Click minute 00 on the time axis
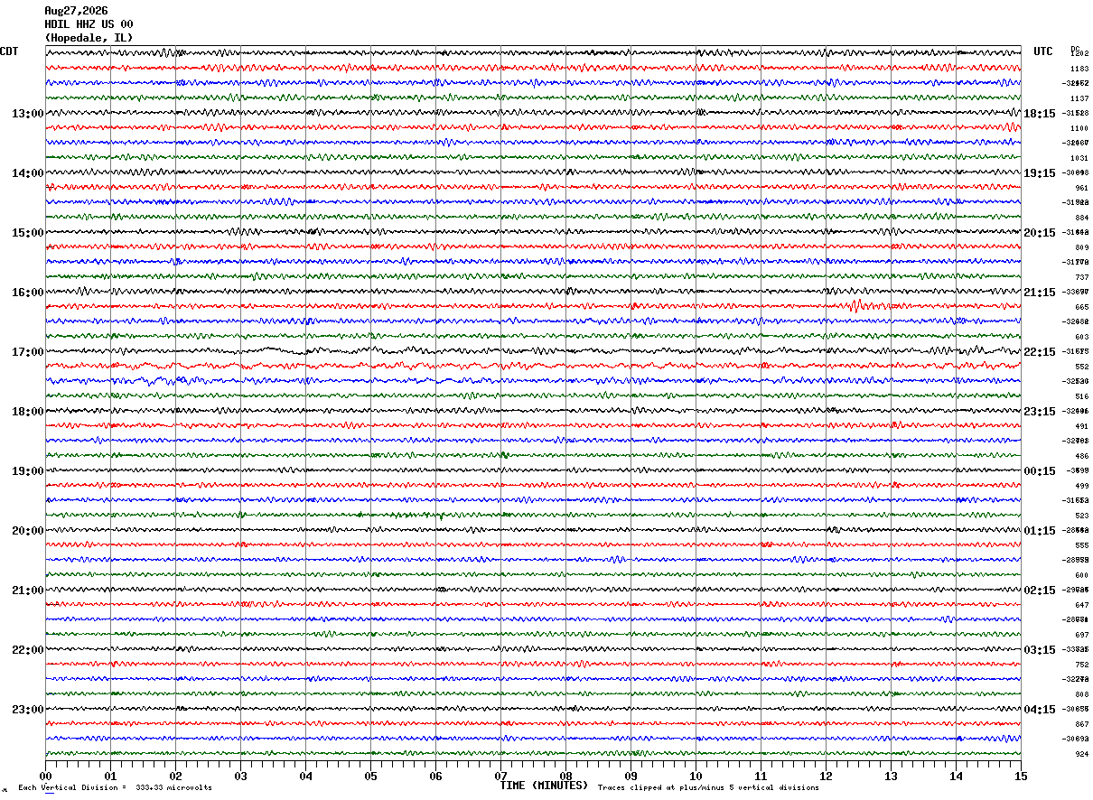 (45, 776)
